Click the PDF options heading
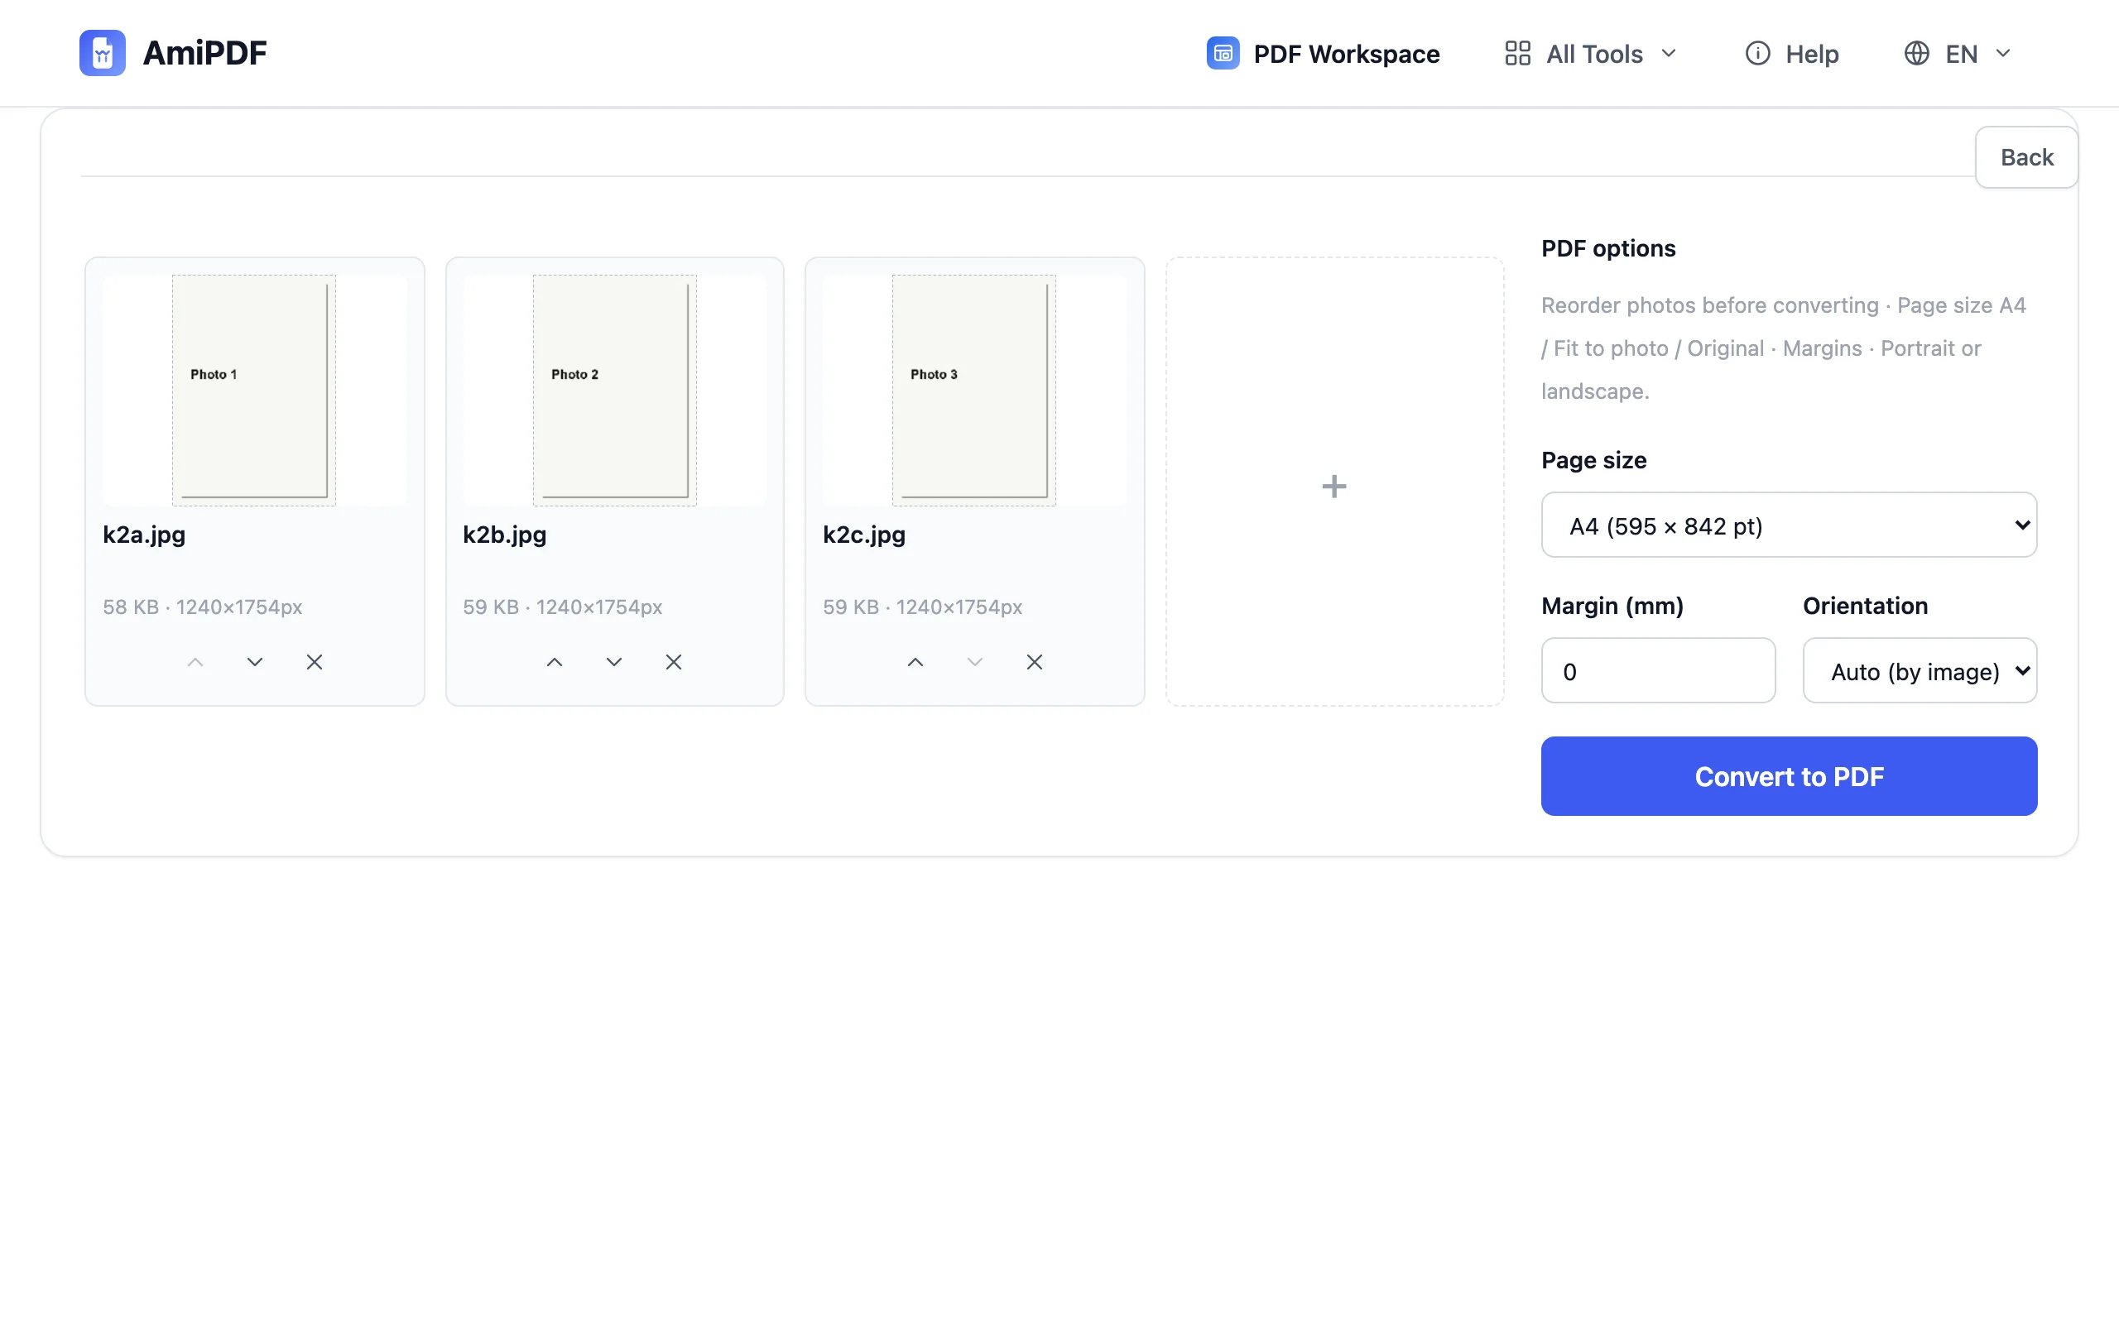 tap(1608, 249)
